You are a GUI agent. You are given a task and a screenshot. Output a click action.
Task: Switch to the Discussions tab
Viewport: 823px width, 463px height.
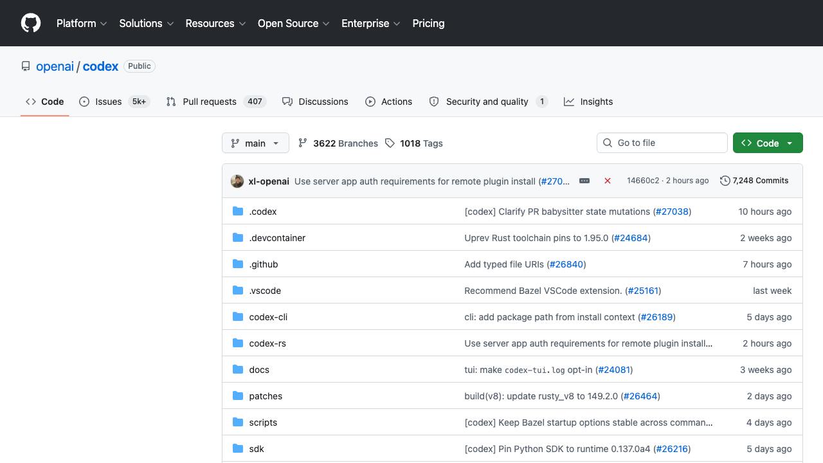click(315, 102)
